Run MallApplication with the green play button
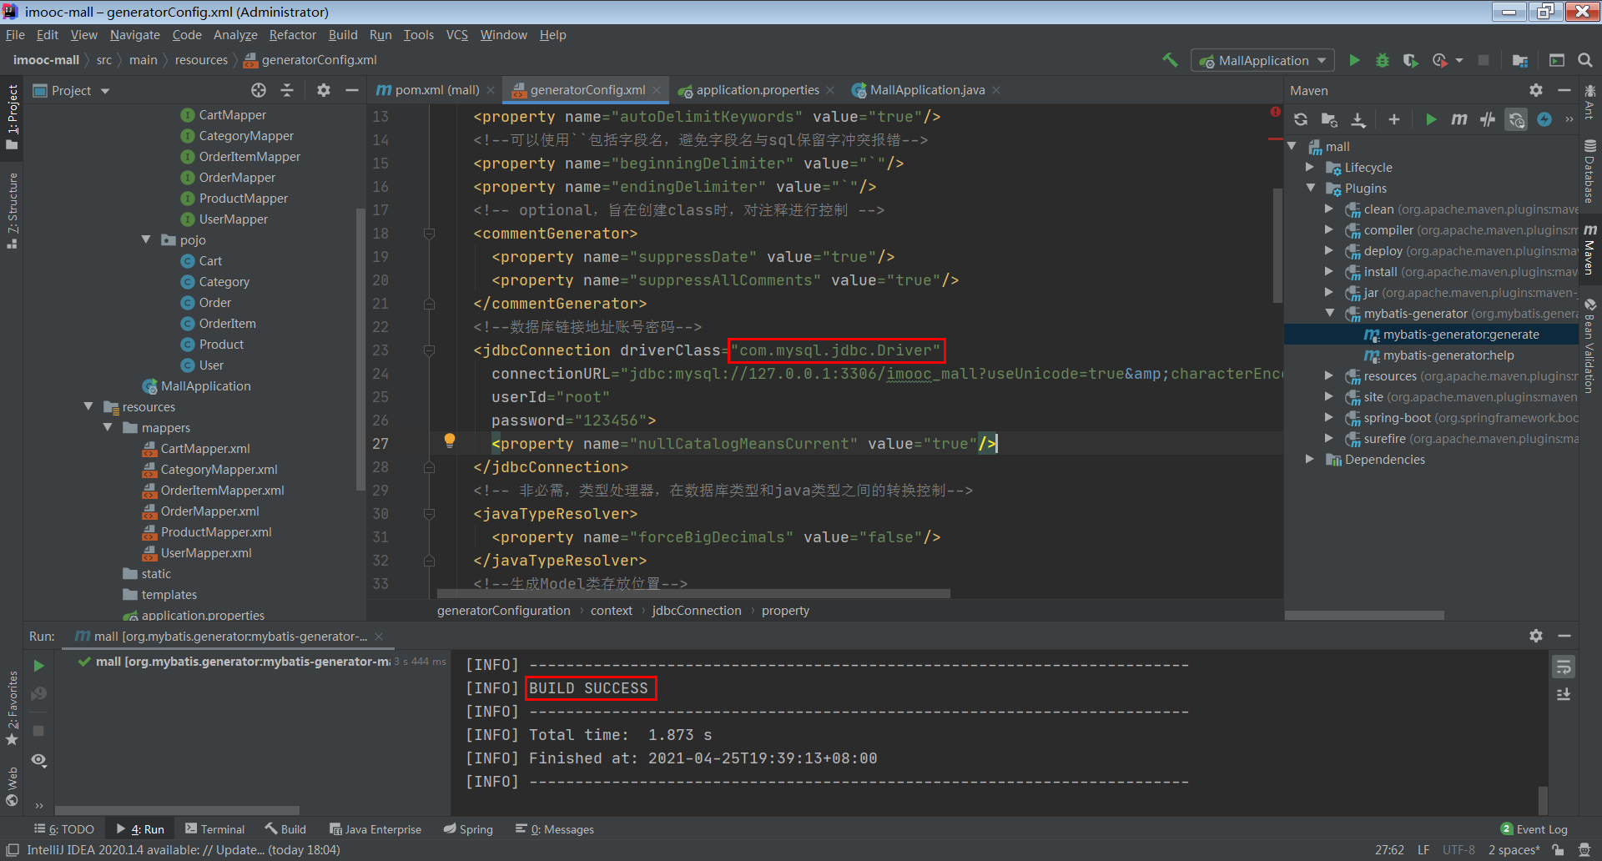 click(1354, 60)
